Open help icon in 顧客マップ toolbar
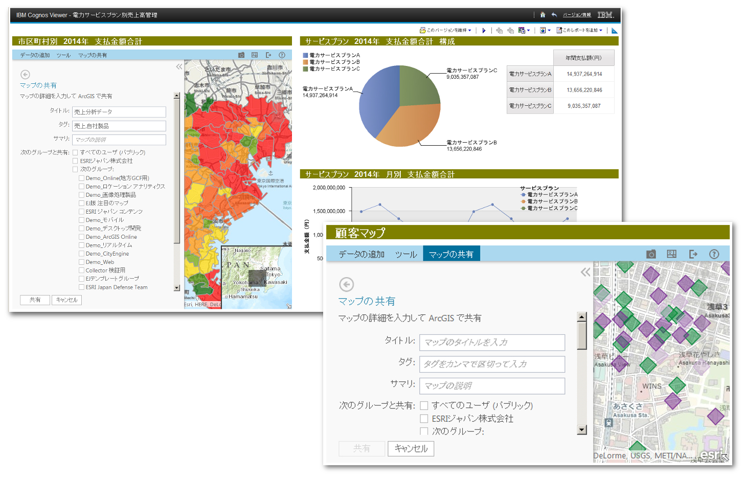Image resolution: width=745 pixels, height=478 pixels. click(x=714, y=254)
